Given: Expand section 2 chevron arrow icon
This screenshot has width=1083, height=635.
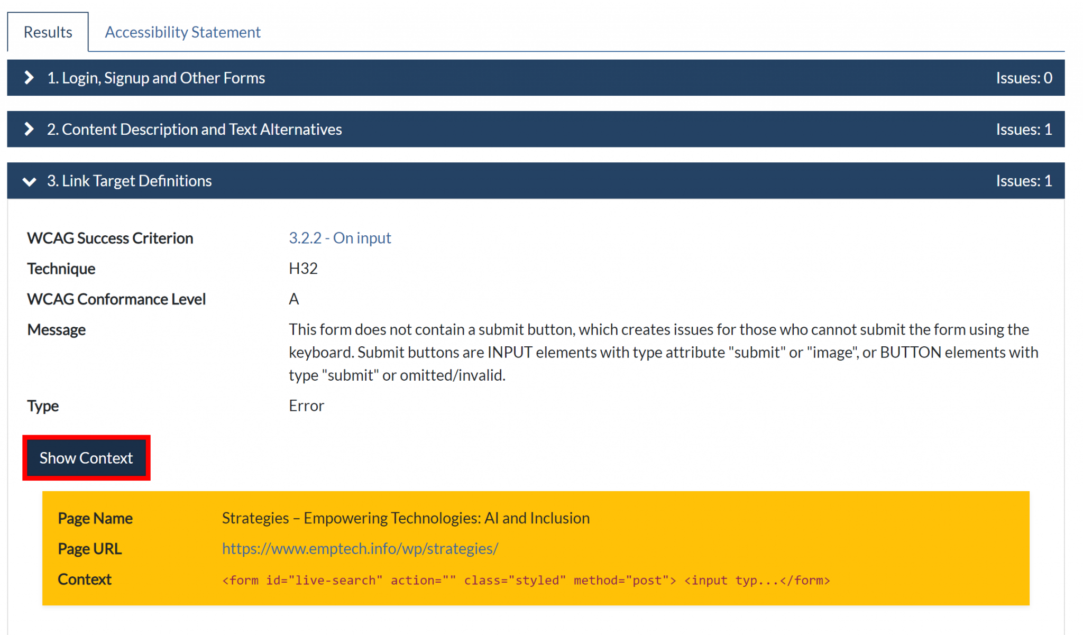Looking at the screenshot, I should (29, 129).
